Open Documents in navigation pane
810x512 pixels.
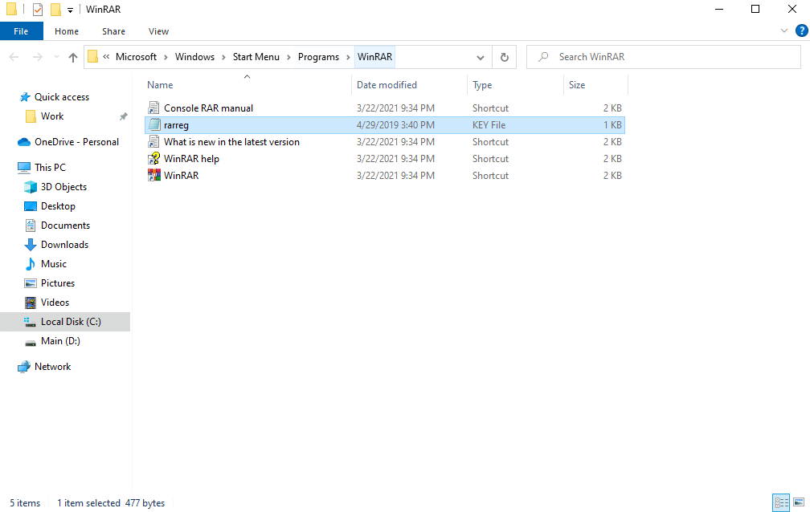coord(65,226)
